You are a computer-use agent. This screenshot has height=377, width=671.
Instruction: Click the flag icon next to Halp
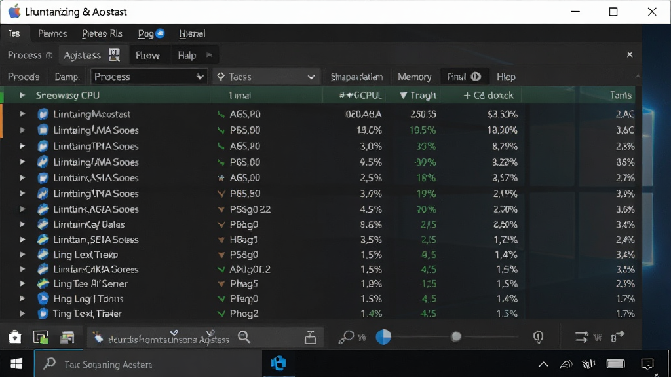point(209,55)
